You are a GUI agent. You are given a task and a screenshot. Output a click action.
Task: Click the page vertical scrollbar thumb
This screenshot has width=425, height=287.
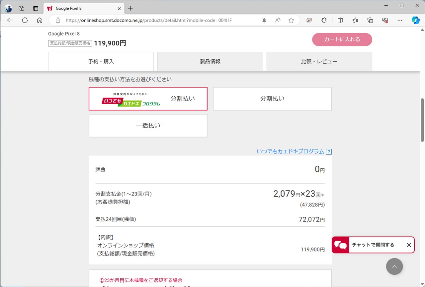point(422,120)
